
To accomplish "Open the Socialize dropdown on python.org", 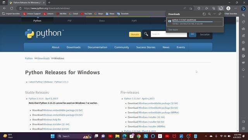I will click(205, 34).
